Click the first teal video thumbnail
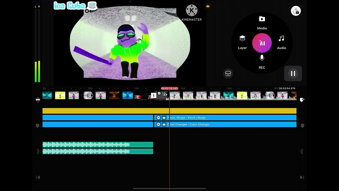Viewport: 339px width, 191px height. 47,95
